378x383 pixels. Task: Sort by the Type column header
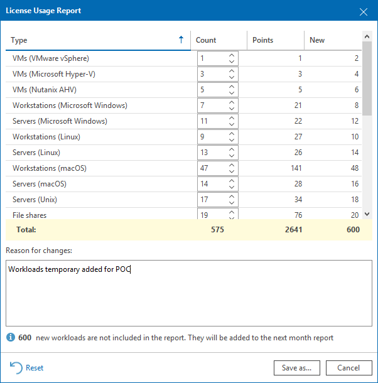(x=98, y=40)
